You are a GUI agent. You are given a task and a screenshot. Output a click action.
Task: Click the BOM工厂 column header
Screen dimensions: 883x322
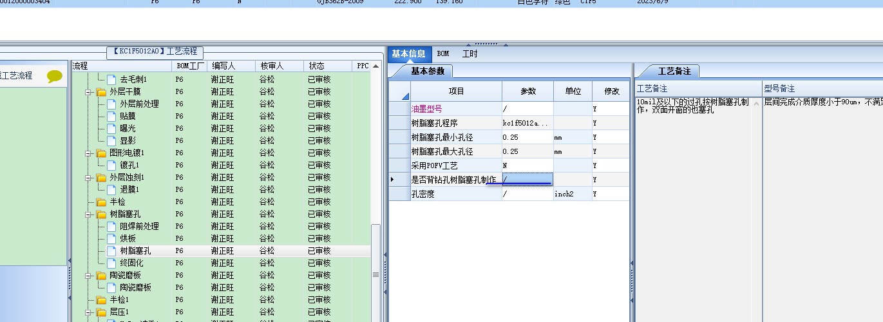point(189,66)
